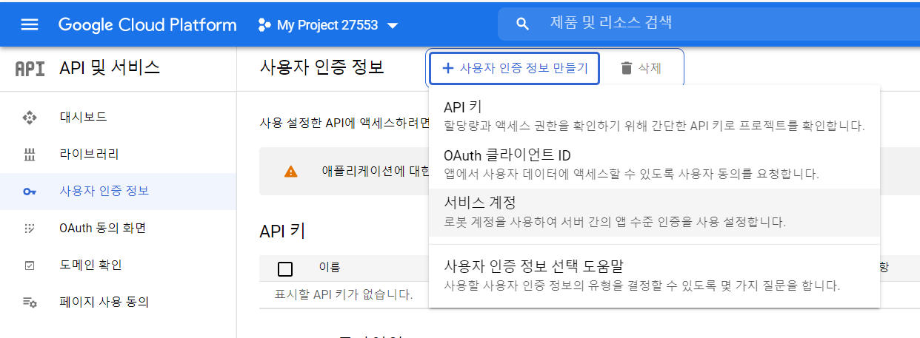
Task: Click the 삭제 trash icon
Action: point(627,68)
